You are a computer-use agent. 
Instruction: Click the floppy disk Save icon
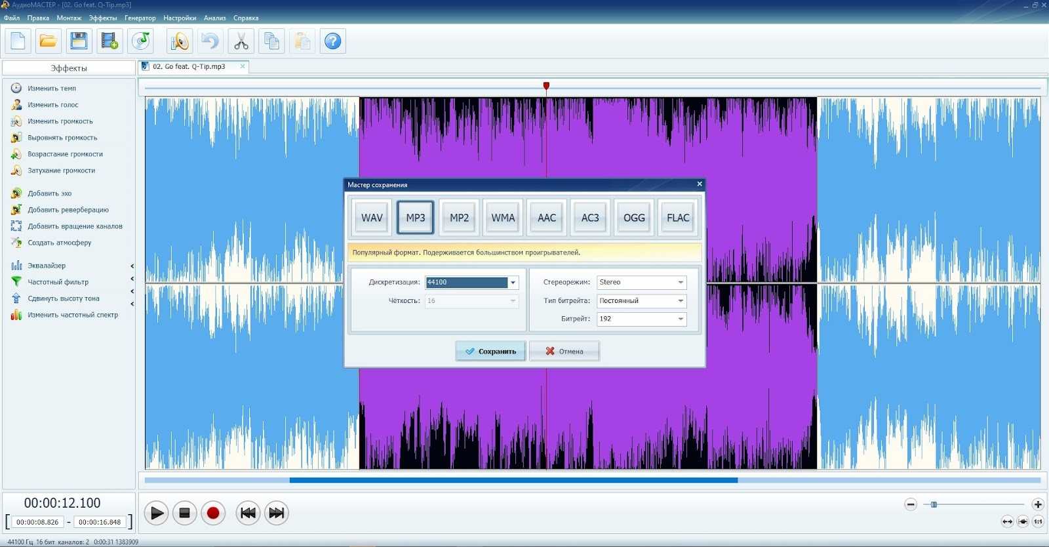(79, 41)
